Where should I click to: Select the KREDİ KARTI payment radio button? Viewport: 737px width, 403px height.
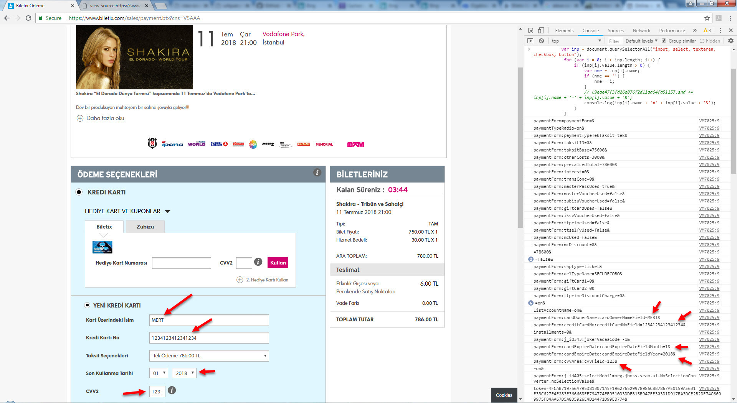pos(79,192)
